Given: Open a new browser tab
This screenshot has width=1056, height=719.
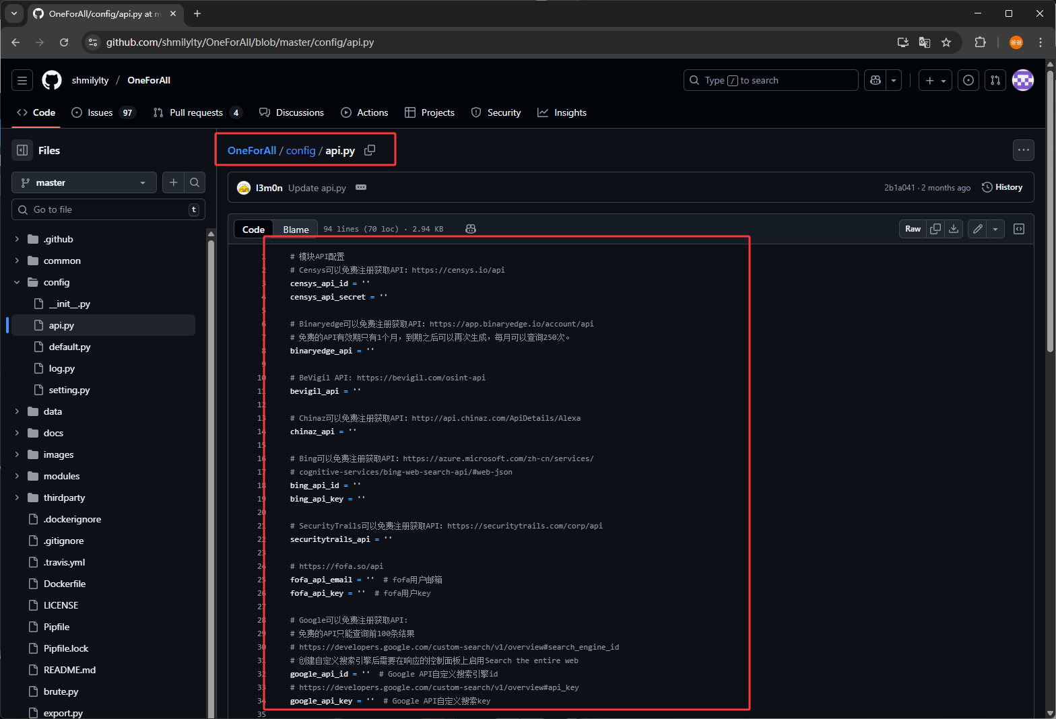Looking at the screenshot, I should click(x=197, y=13).
